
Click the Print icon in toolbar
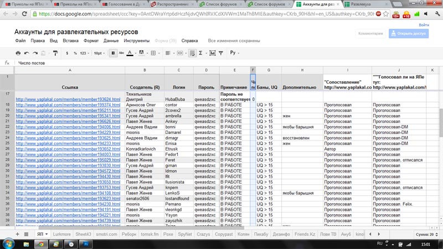click(18, 53)
